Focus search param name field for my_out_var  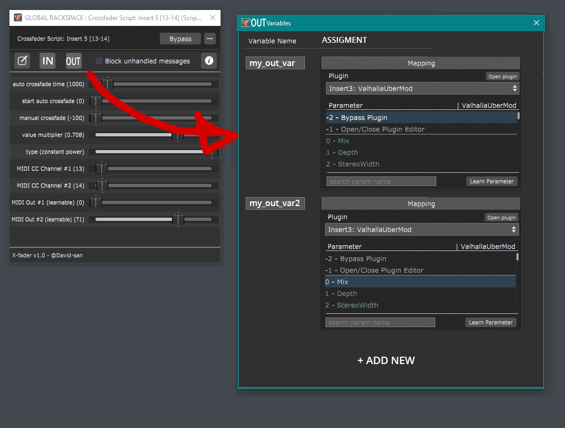click(381, 181)
